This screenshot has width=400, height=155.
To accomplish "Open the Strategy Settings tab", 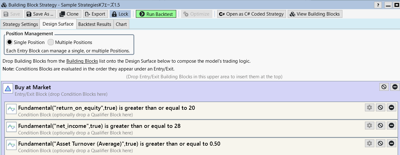I will point(20,24).
